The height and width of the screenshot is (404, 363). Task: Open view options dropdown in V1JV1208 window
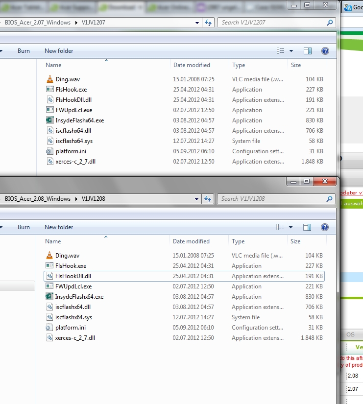(x=290, y=227)
